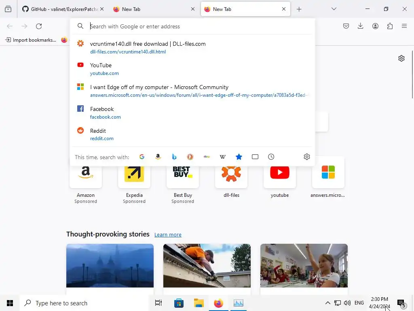Image resolution: width=414 pixels, height=311 pixels.
Task: Expand list all tabs chevron
Action: coord(334,9)
